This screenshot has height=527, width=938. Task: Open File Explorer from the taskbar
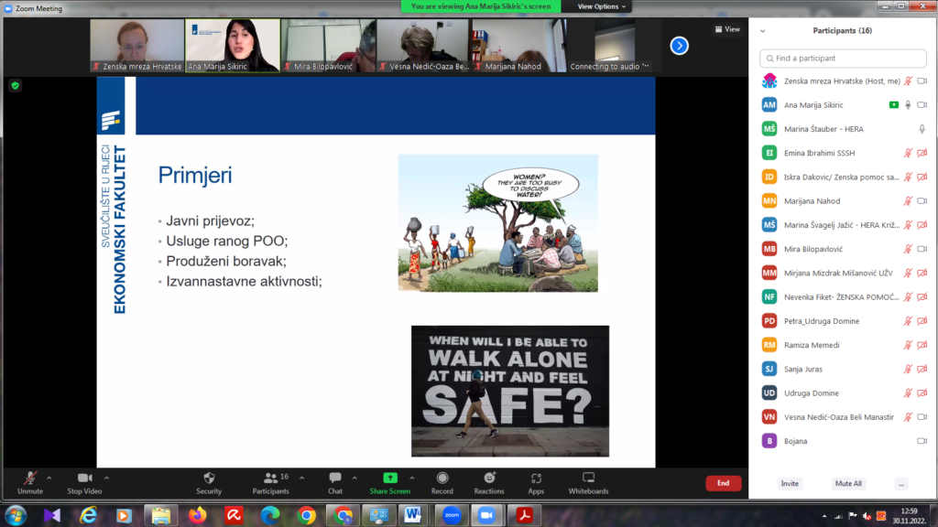161,515
